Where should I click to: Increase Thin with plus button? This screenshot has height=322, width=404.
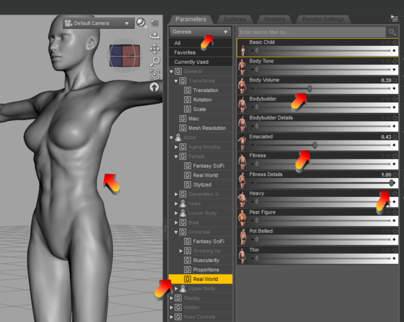pyautogui.click(x=394, y=259)
